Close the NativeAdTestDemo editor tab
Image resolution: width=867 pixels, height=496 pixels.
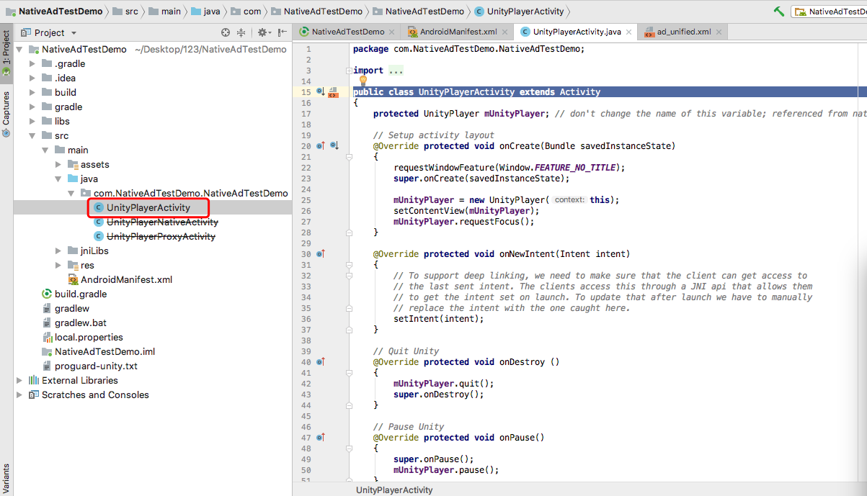coord(392,32)
